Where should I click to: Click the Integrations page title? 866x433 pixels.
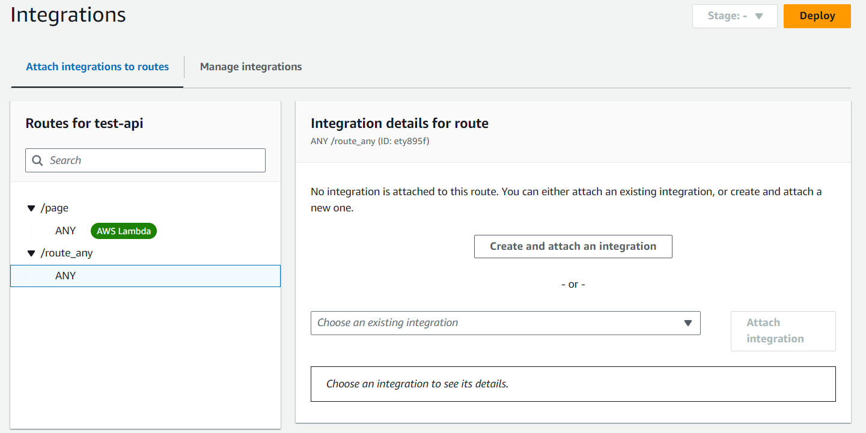68,15
